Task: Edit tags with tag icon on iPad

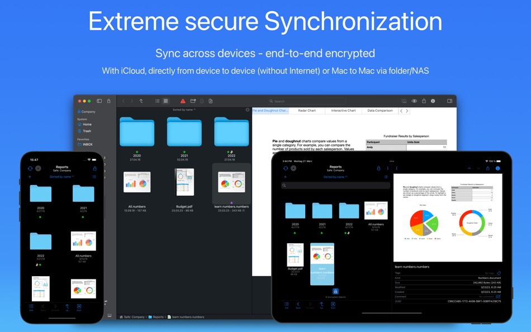Action: click(x=499, y=273)
